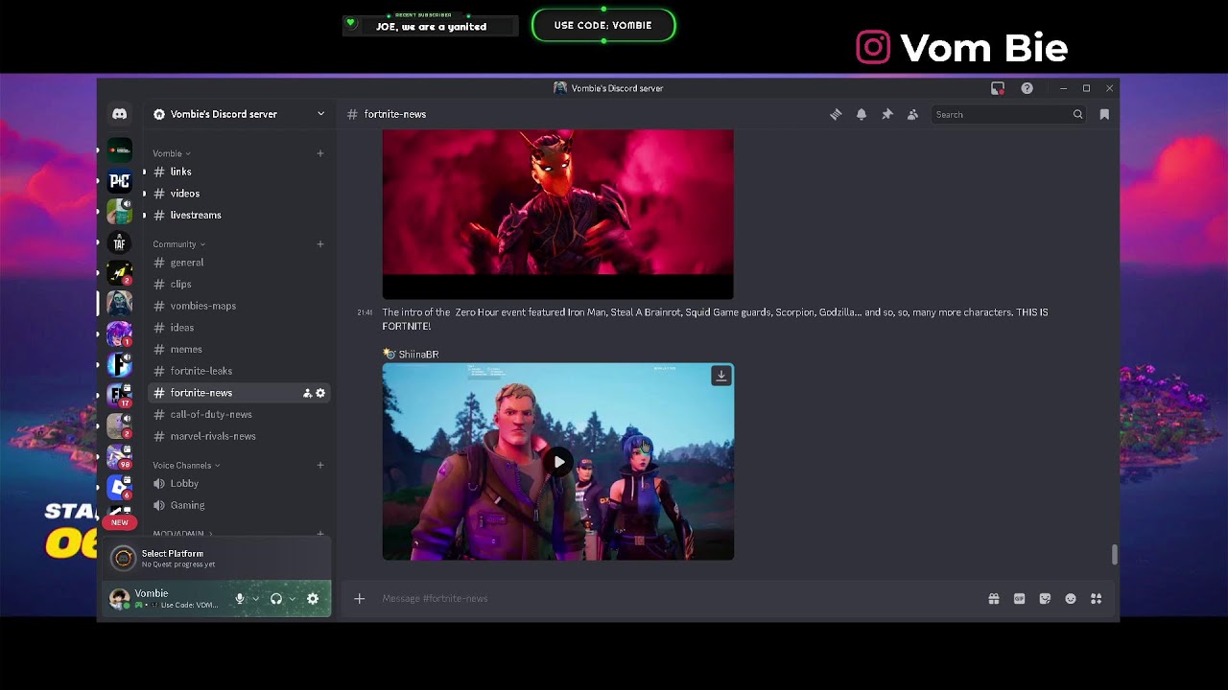This screenshot has height=690, width=1228.
Task: Open the red character image attachment
Action: coord(557,214)
